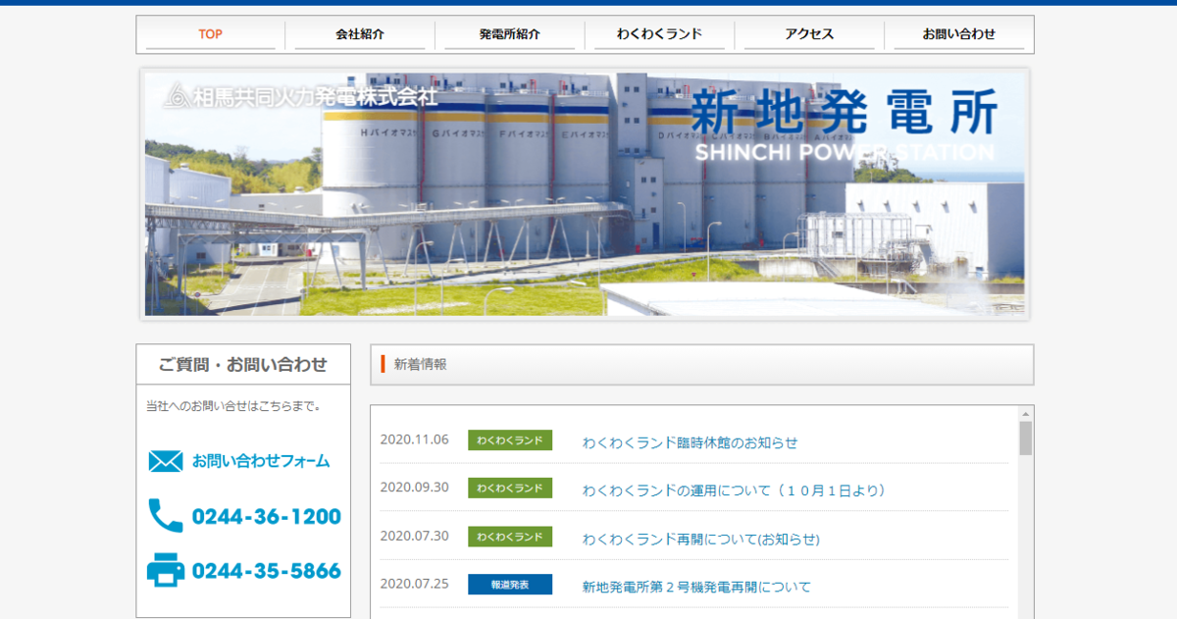Viewport: 1177px width, 619px height.
Task: Select お問い合わせ in the navigation bar
Action: click(x=958, y=34)
